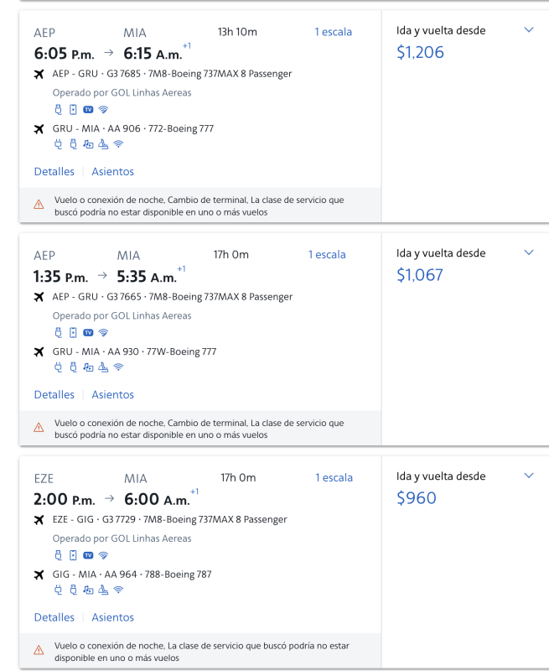Expand the $1,206 round-trip fare chevron
The height and width of the screenshot is (671, 549).
(528, 30)
